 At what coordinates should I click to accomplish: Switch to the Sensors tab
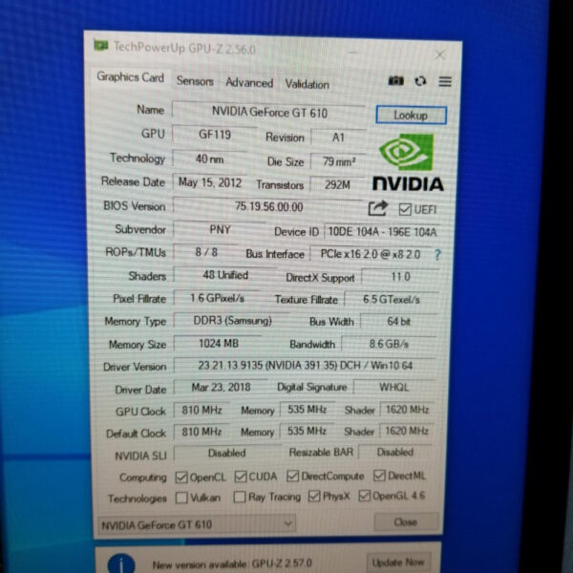click(195, 81)
